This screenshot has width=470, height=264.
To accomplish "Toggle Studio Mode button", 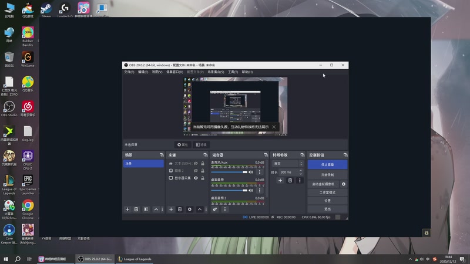I will [327, 192].
